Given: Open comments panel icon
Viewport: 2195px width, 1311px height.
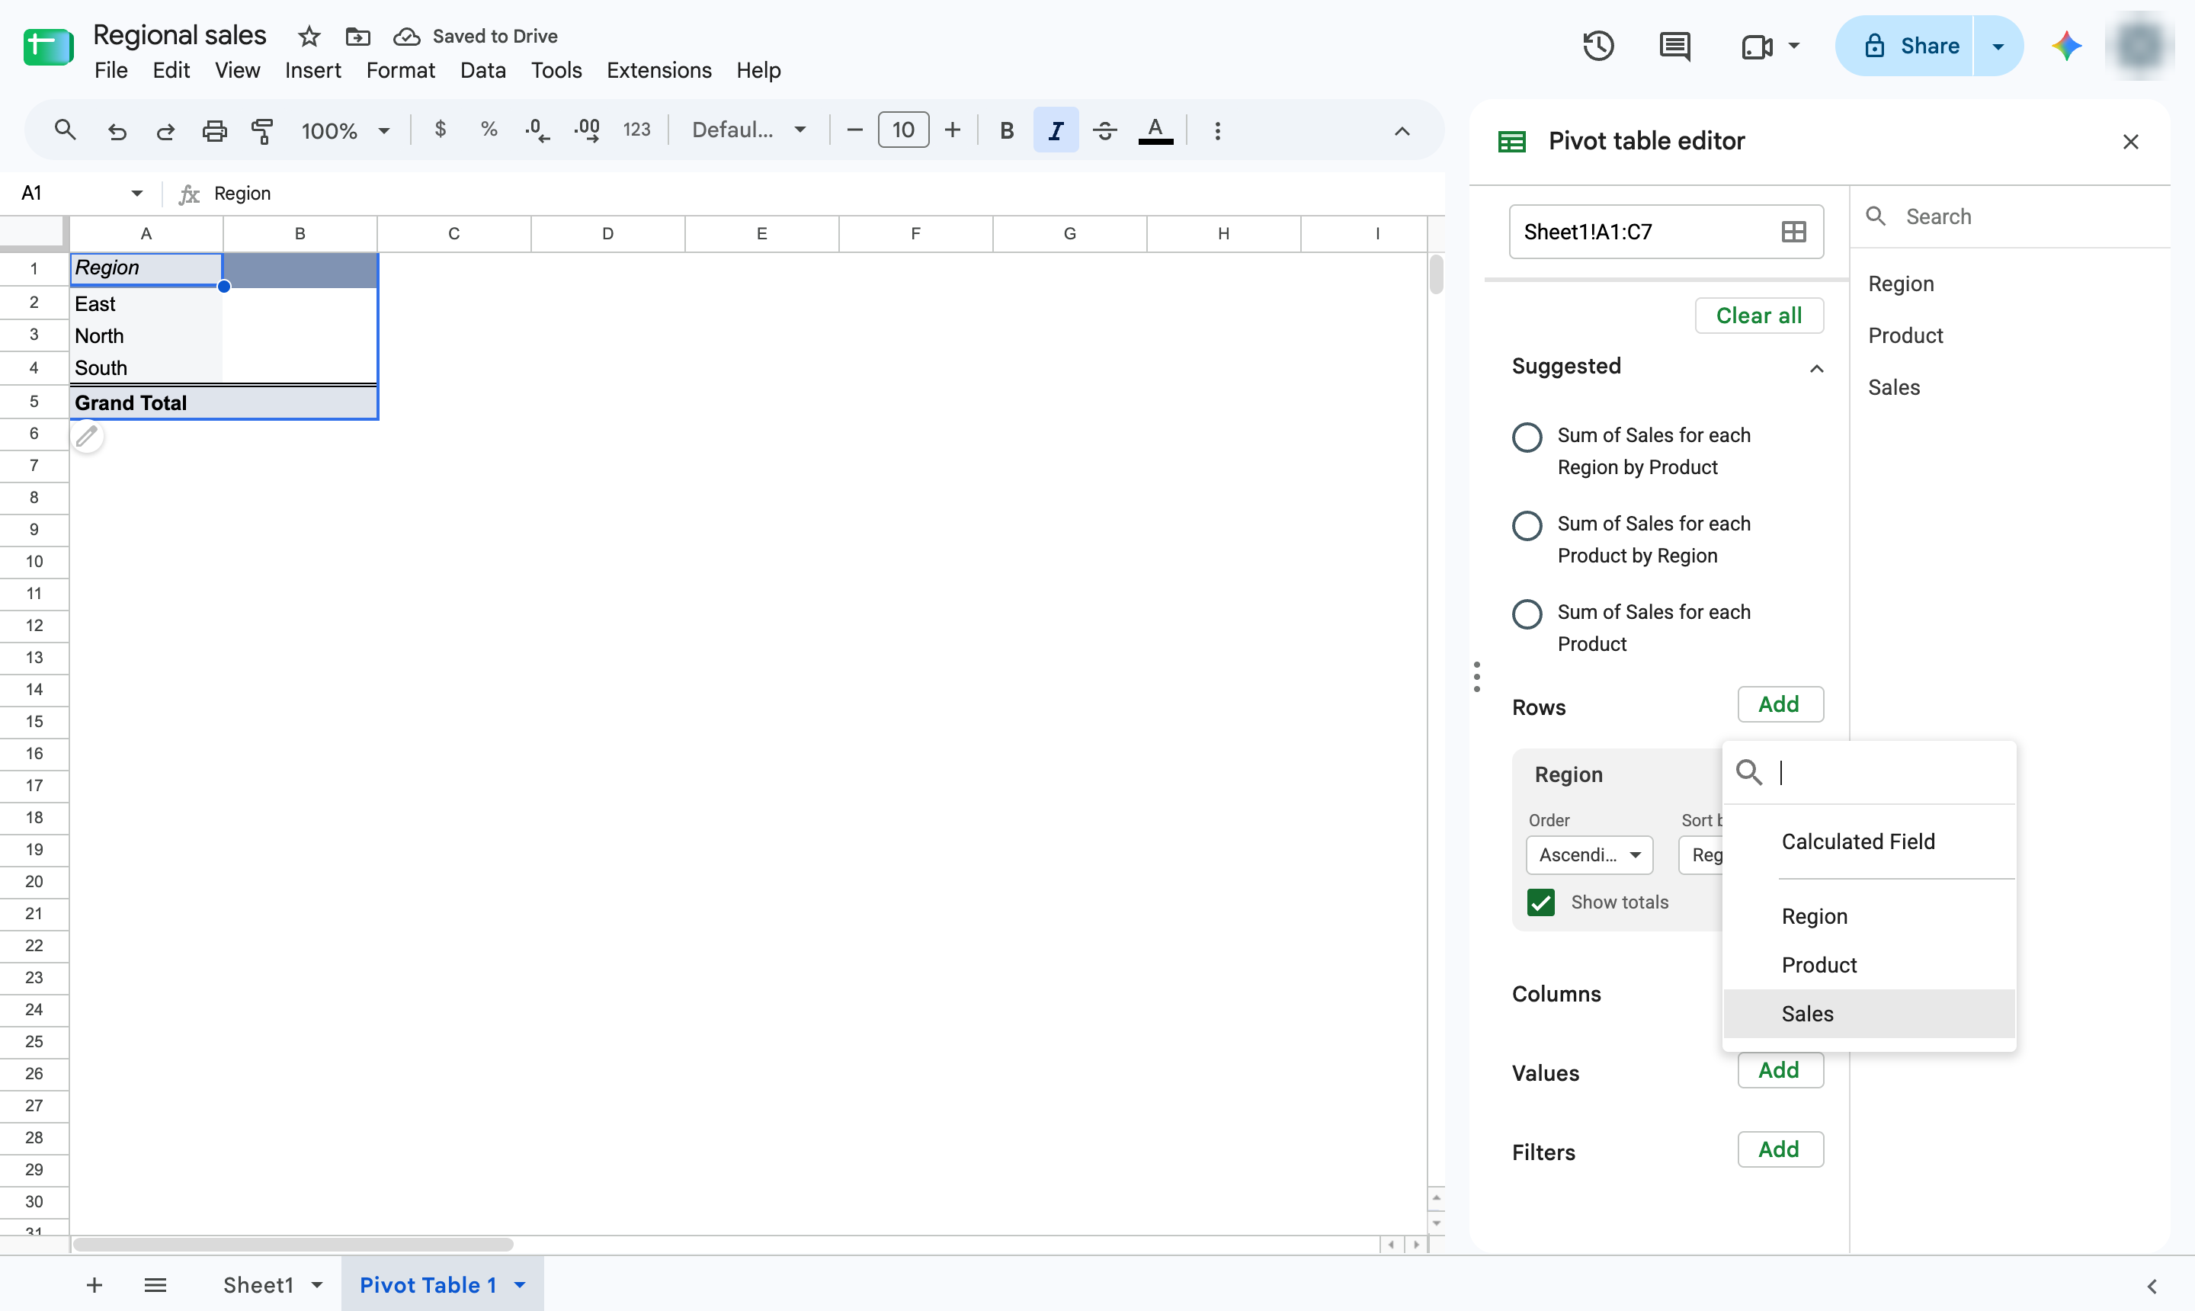Looking at the screenshot, I should (x=1674, y=46).
